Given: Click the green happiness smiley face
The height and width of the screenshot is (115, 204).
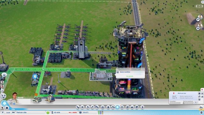Looking at the screenshot, I should point(48,112).
